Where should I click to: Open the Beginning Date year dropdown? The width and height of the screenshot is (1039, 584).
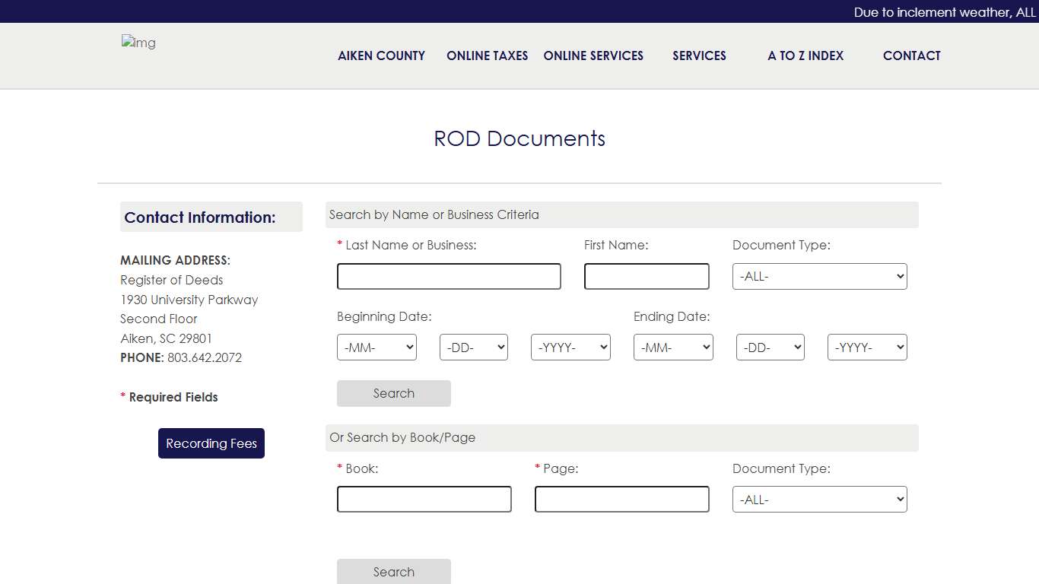pyautogui.click(x=570, y=347)
